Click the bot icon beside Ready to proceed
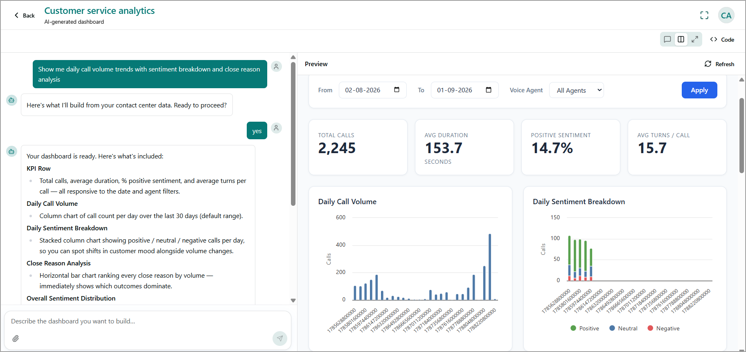 [x=11, y=100]
